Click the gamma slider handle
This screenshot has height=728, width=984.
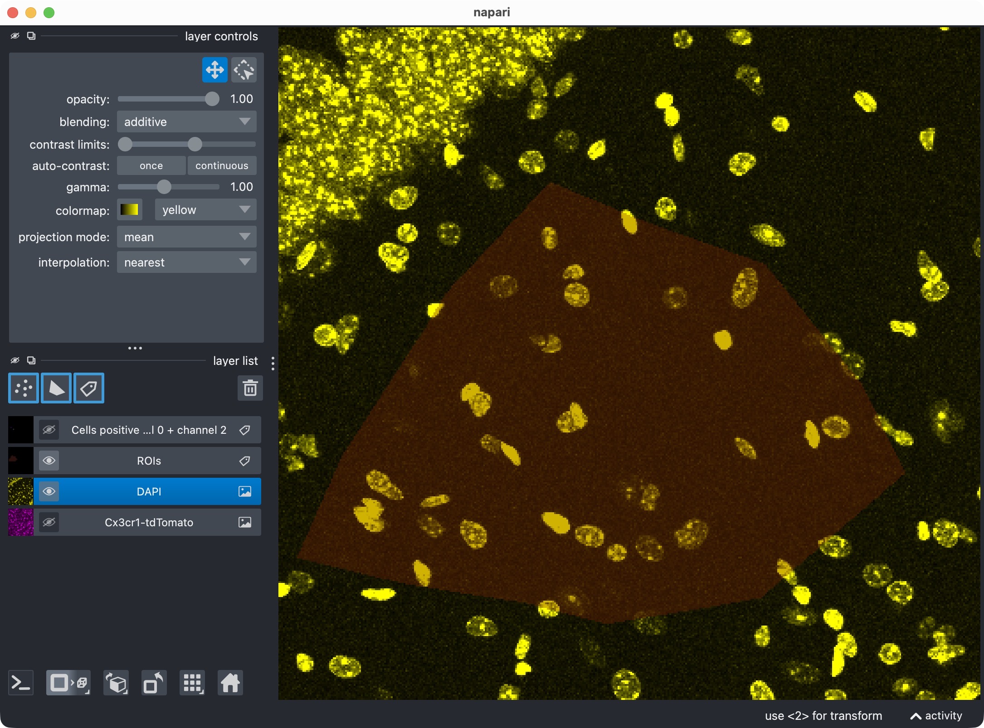pyautogui.click(x=164, y=187)
